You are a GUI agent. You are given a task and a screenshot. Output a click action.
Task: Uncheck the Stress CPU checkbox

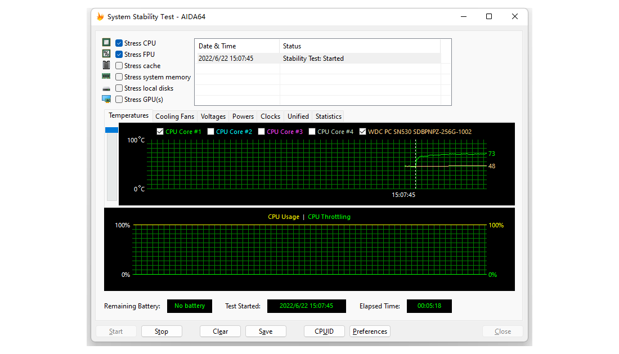(x=119, y=43)
